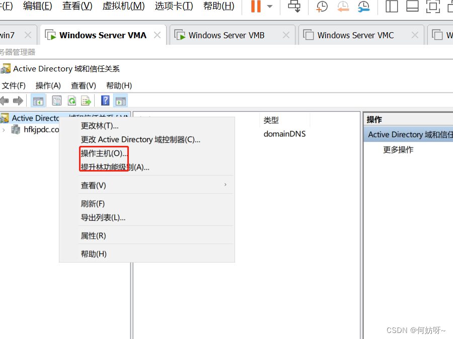
Task: Select 操作主机(O)... from the context menu
Action: [x=104, y=153]
